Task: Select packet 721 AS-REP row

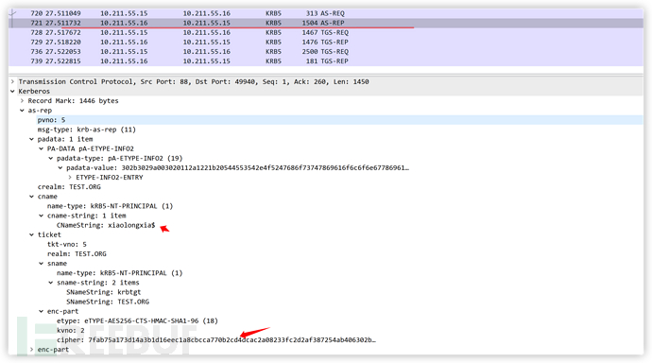Action: click(x=326, y=23)
